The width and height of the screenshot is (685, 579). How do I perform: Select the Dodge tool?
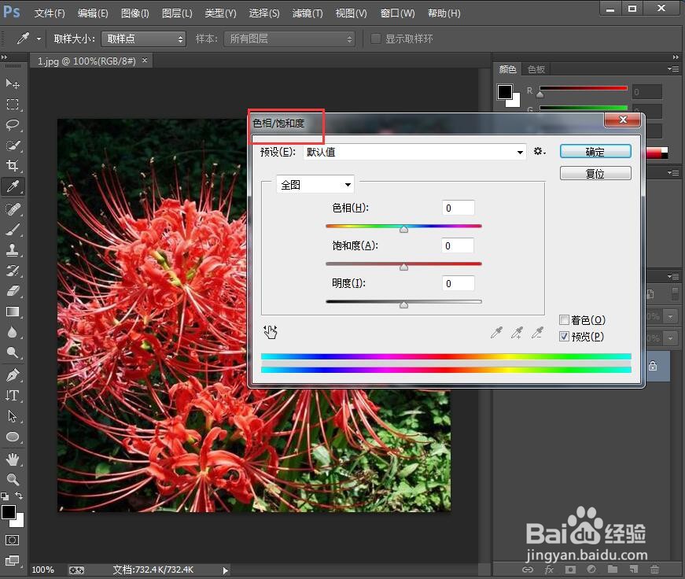13,352
